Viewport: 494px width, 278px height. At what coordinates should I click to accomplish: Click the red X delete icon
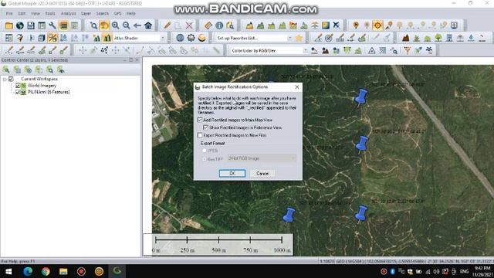[x=189, y=25]
